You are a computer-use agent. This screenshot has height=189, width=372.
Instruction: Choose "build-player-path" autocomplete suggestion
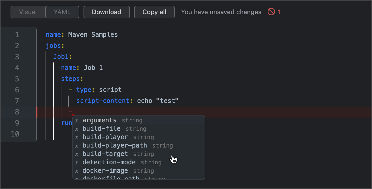point(115,145)
